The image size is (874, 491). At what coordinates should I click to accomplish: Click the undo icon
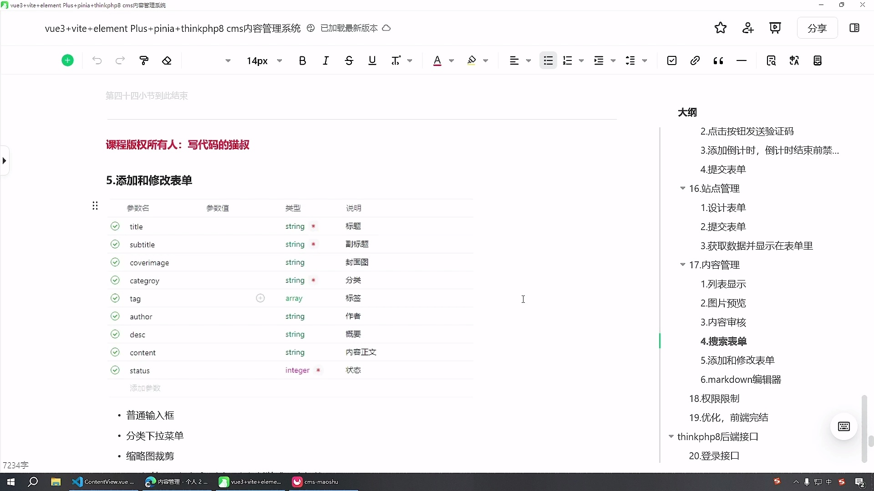(97, 60)
